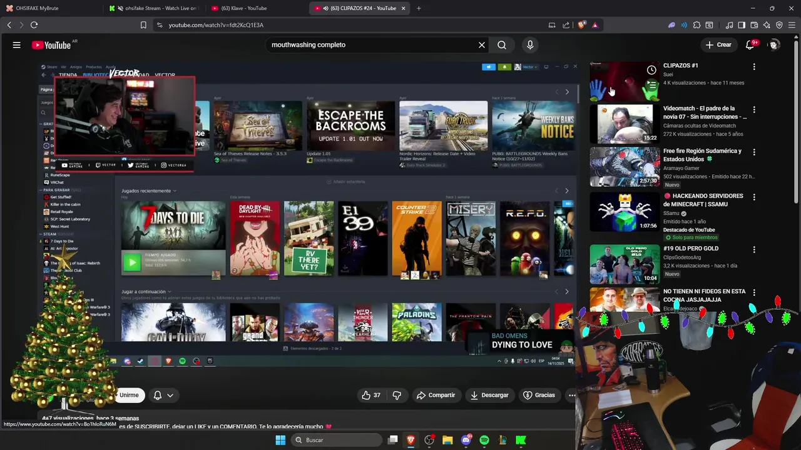Add CLIPAZOS #1 to queue

coord(651,85)
